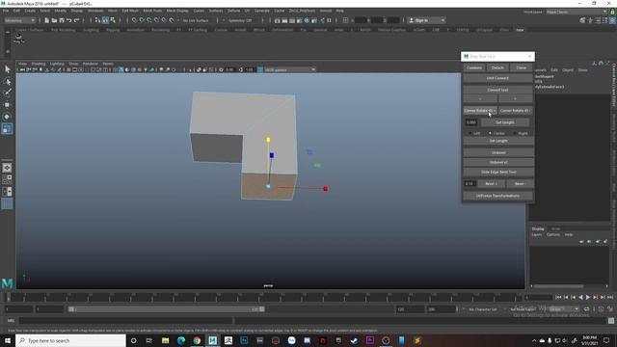Click the New Scene icon in status line

tap(47, 20)
